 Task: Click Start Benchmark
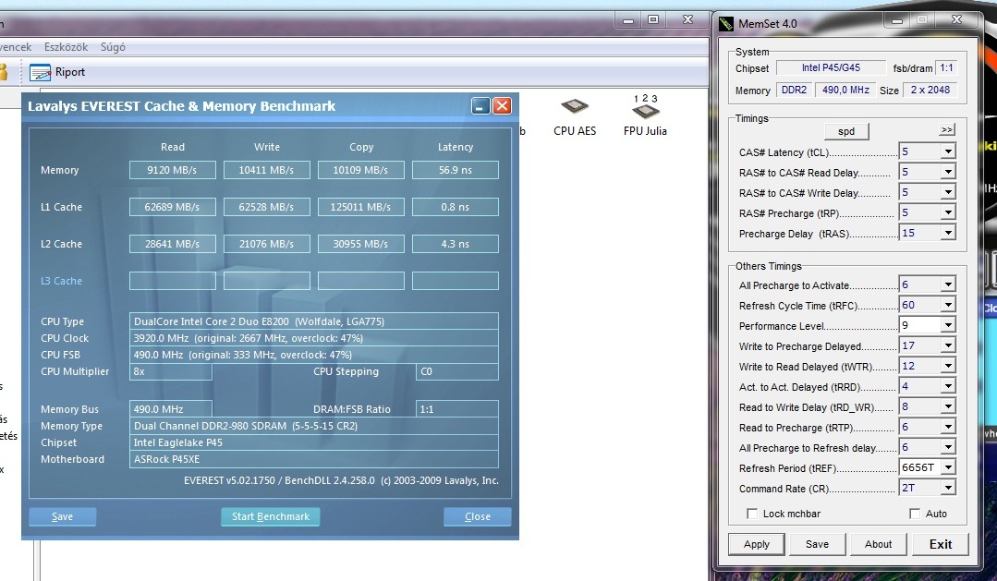270,516
